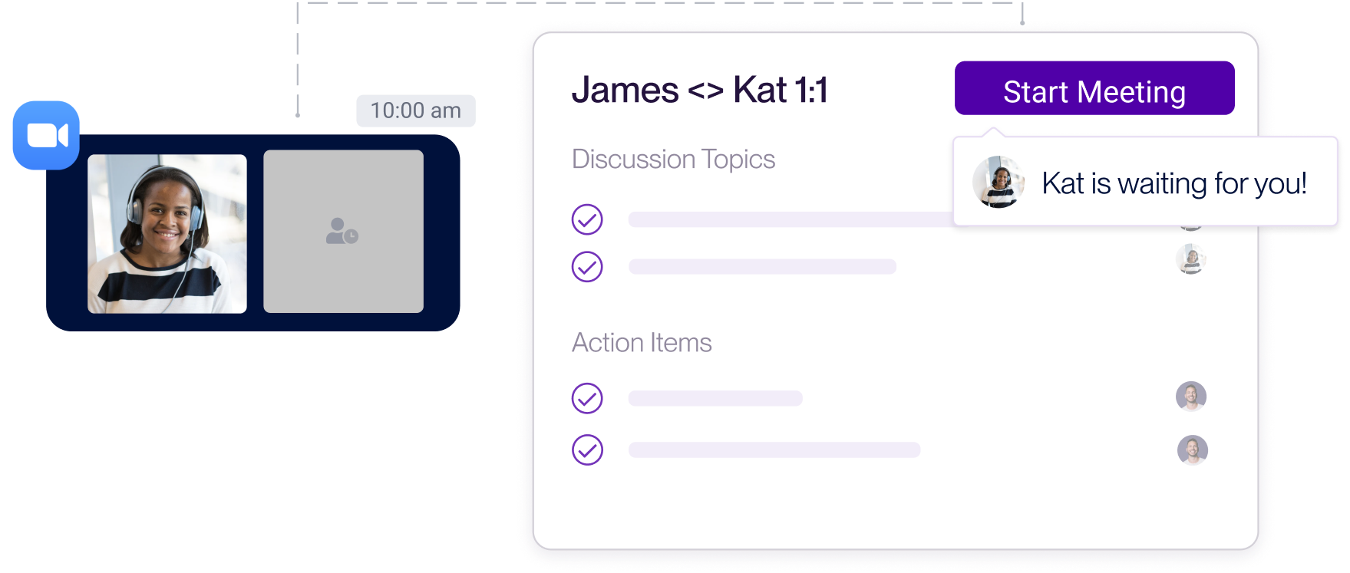Click the first discussion topic placeholder bar

click(x=791, y=219)
